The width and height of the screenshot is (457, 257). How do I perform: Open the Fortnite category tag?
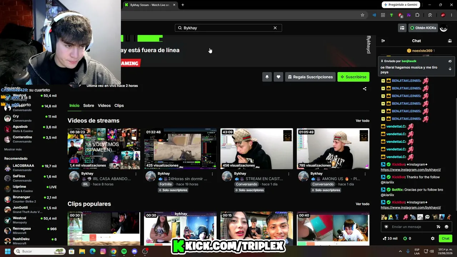pyautogui.click(x=166, y=184)
